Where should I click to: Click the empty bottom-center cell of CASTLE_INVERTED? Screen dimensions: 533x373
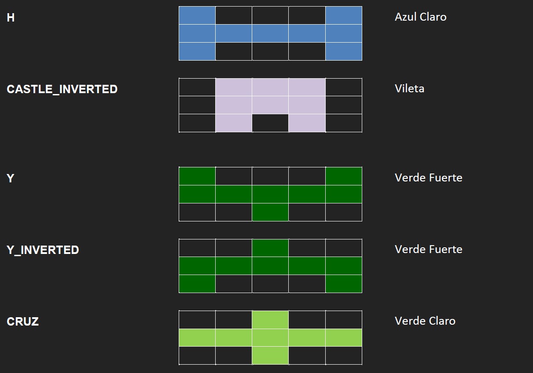(x=270, y=123)
